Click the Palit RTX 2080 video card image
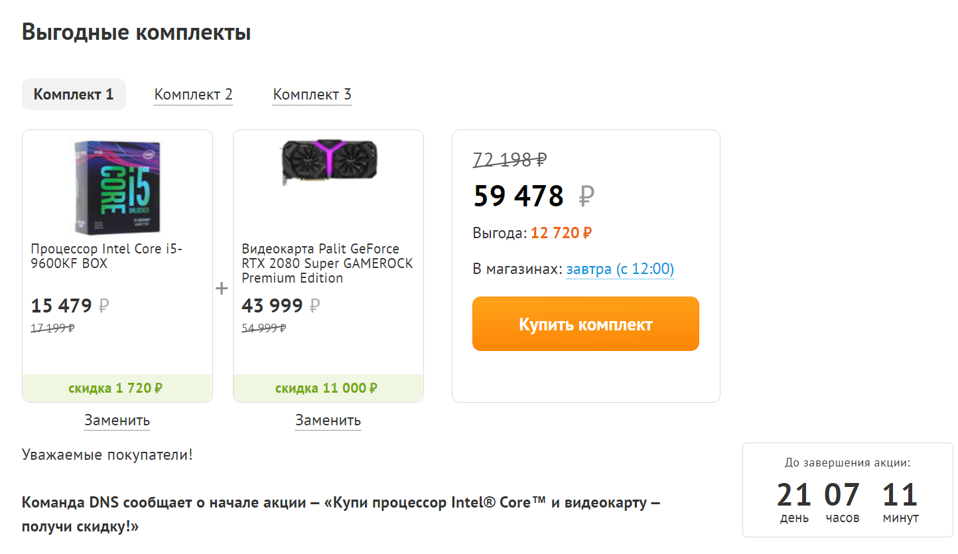 (328, 161)
